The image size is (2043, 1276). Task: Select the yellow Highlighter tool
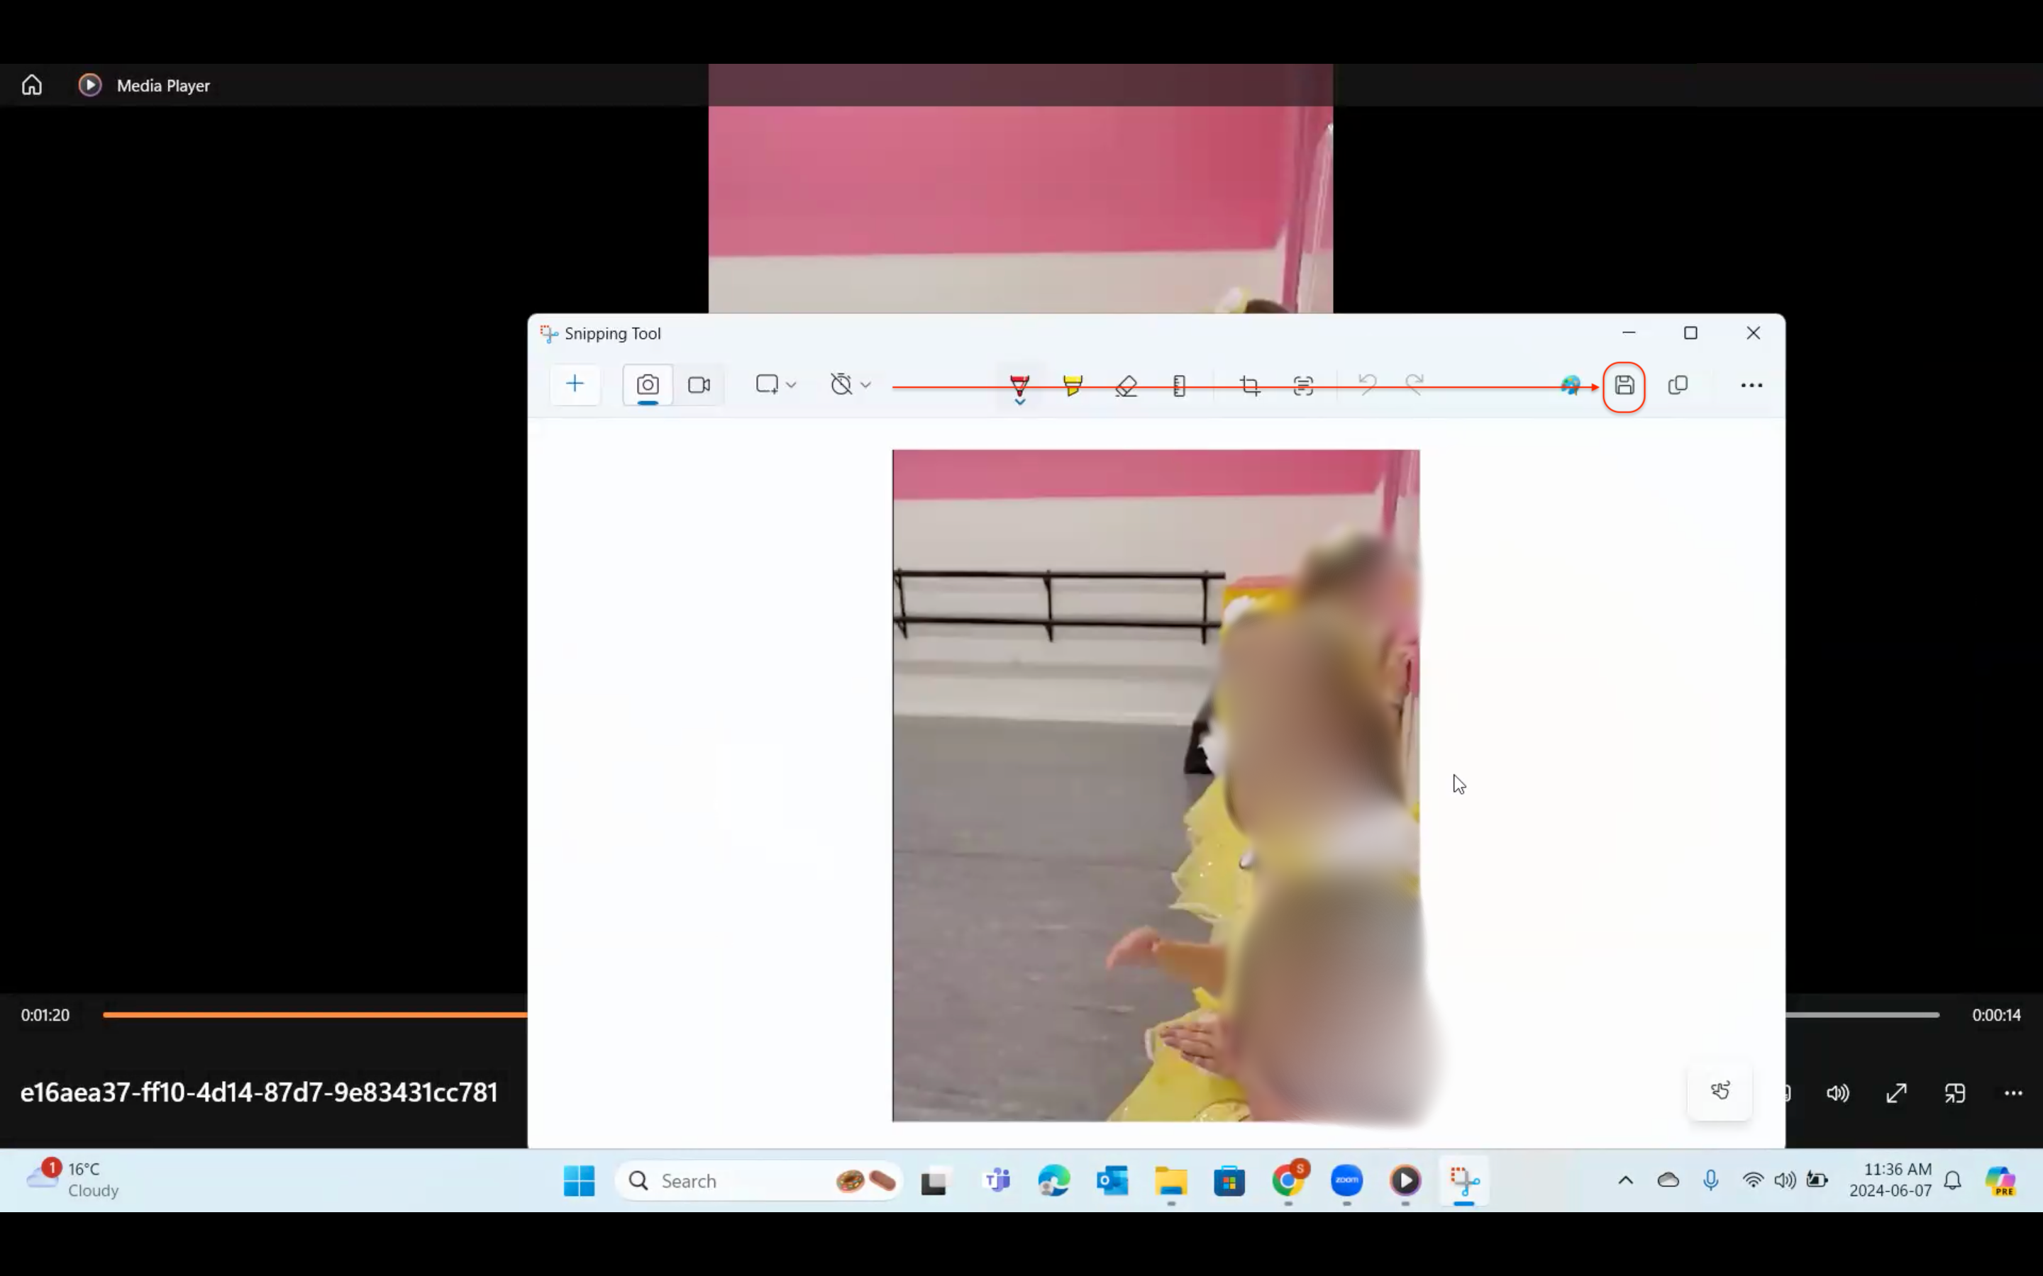[x=1072, y=386]
